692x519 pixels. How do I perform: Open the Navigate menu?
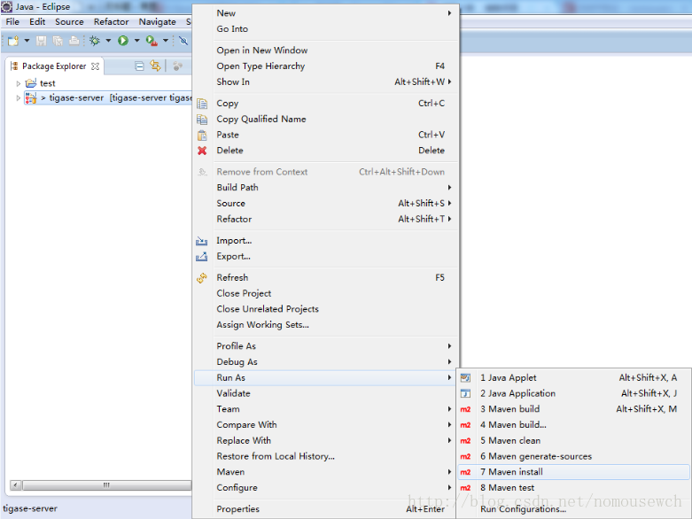[x=157, y=21]
